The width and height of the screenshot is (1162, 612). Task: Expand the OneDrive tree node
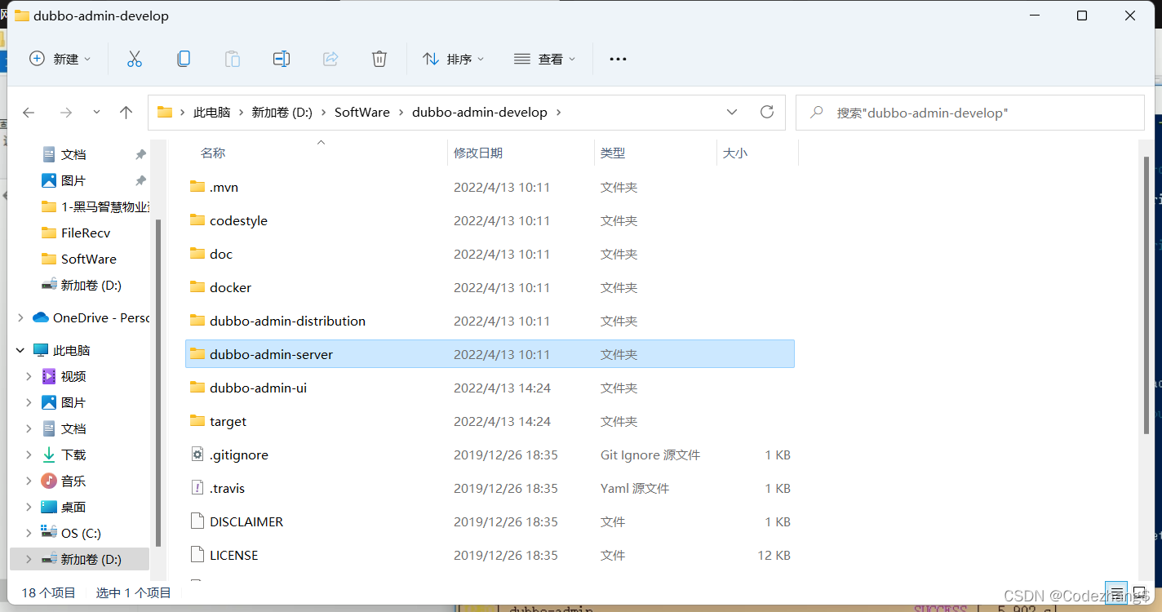pyautogui.click(x=20, y=317)
